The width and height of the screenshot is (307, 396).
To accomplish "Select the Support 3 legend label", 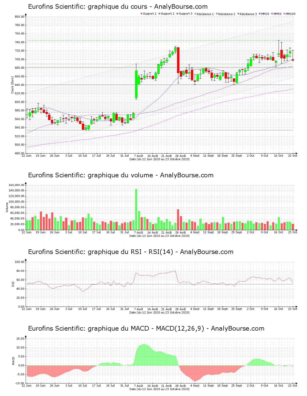I will (x=185, y=14).
